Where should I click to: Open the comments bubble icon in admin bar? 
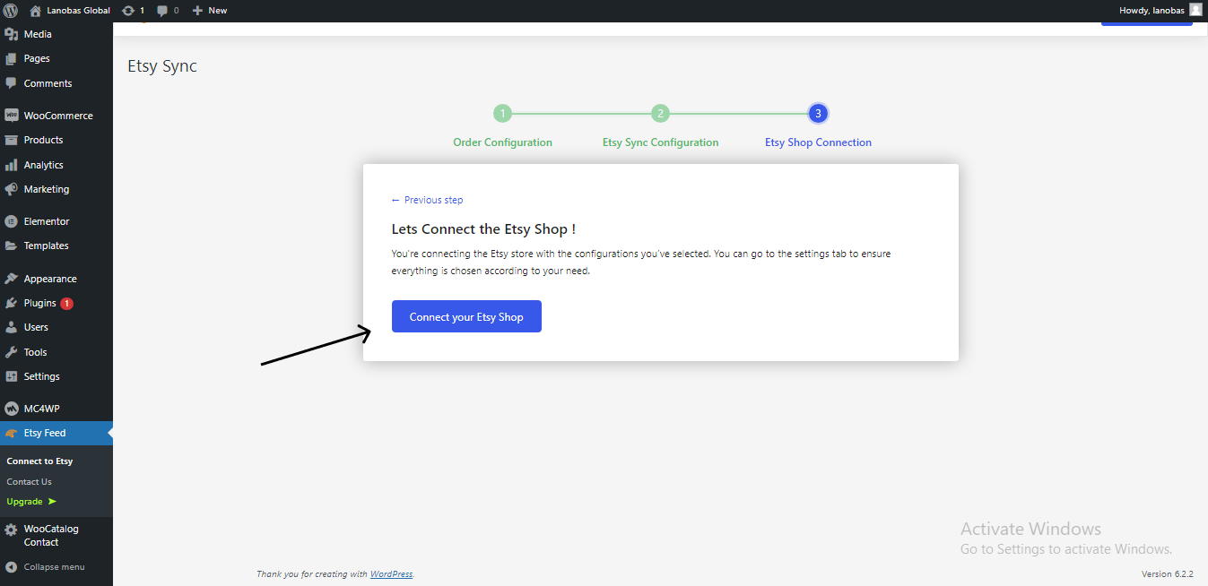(162, 11)
